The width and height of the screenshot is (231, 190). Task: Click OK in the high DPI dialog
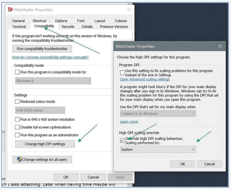pos(183,164)
